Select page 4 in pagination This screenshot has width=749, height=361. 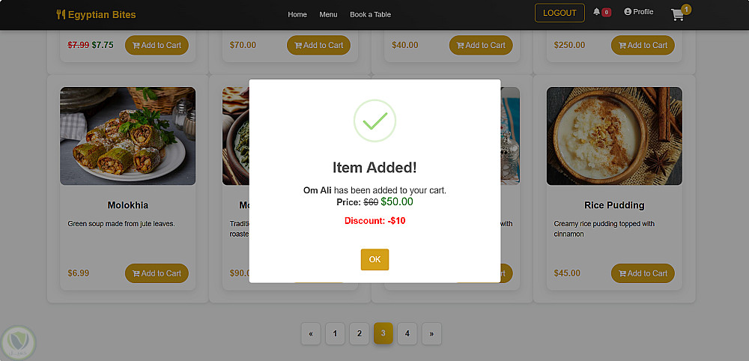coord(407,333)
